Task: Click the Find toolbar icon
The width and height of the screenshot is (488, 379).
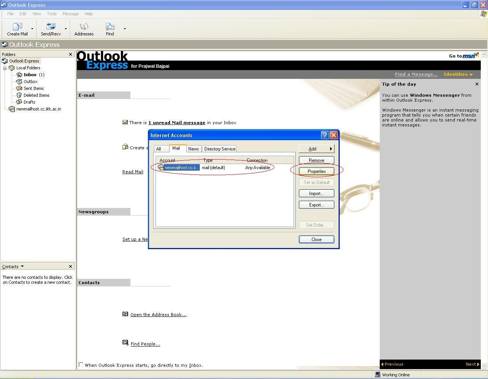Action: point(110,27)
